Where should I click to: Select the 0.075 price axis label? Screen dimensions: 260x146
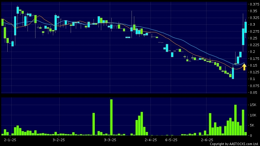[x=254, y=86]
